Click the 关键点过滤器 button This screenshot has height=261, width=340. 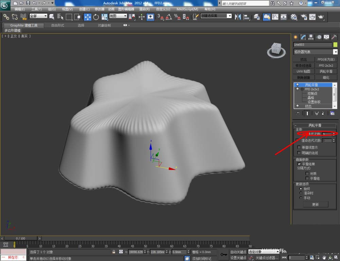[x=267, y=258]
